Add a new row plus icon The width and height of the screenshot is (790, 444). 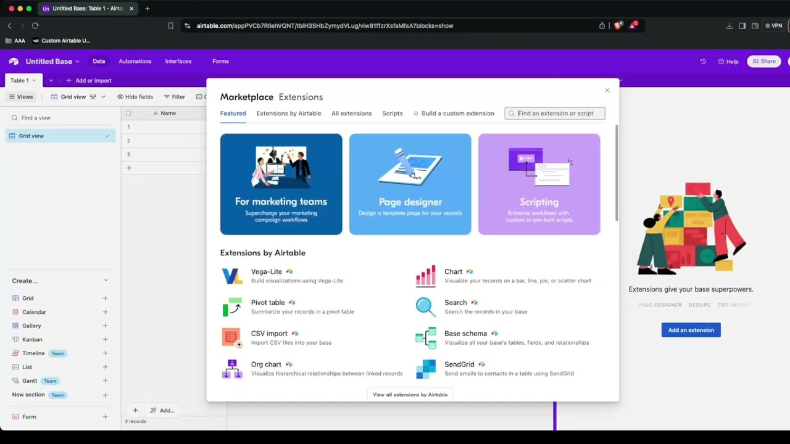128,168
